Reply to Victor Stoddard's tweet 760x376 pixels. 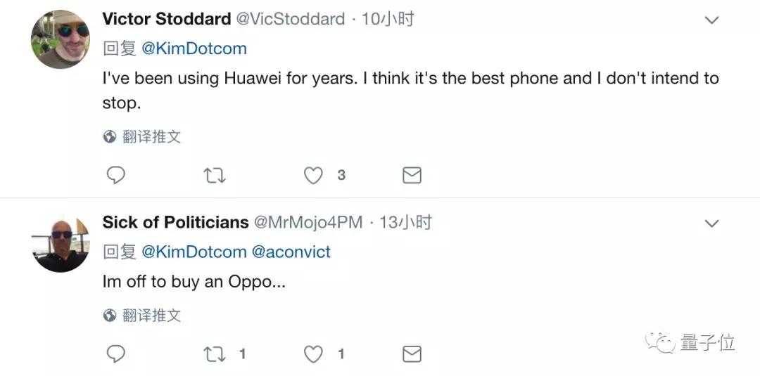pos(115,175)
